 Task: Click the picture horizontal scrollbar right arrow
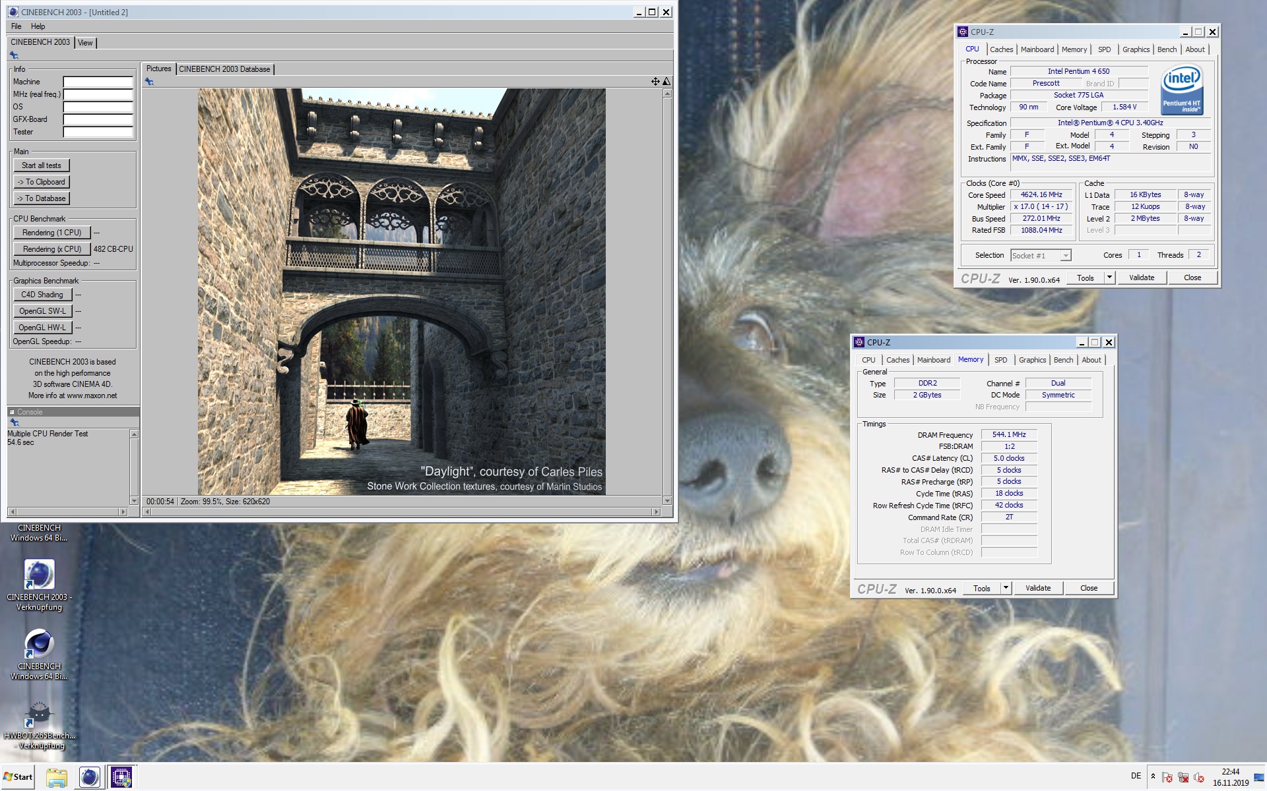(655, 512)
